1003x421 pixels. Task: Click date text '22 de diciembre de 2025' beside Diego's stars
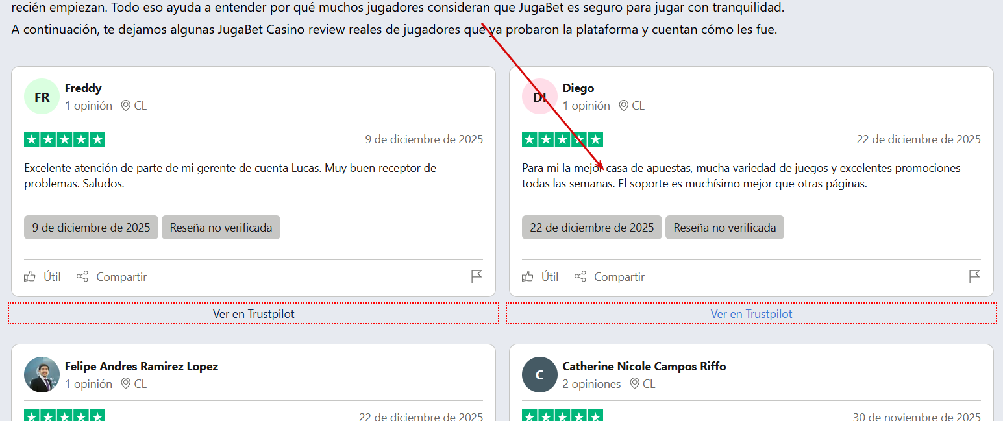[x=919, y=139]
